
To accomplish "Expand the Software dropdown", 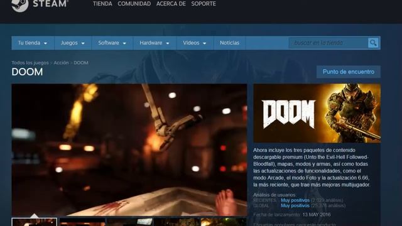I will 112,43.
